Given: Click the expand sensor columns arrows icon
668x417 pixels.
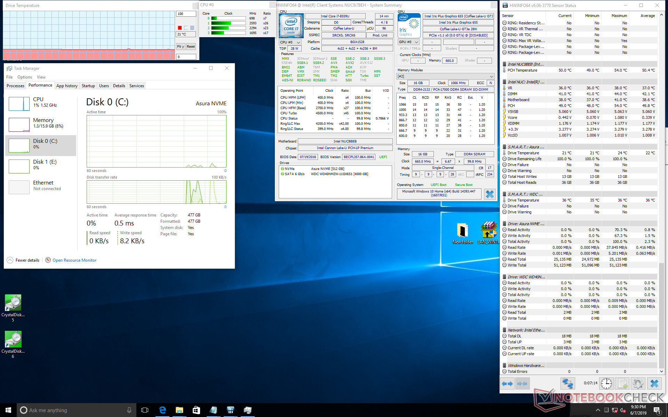Looking at the screenshot, I should [x=507, y=384].
